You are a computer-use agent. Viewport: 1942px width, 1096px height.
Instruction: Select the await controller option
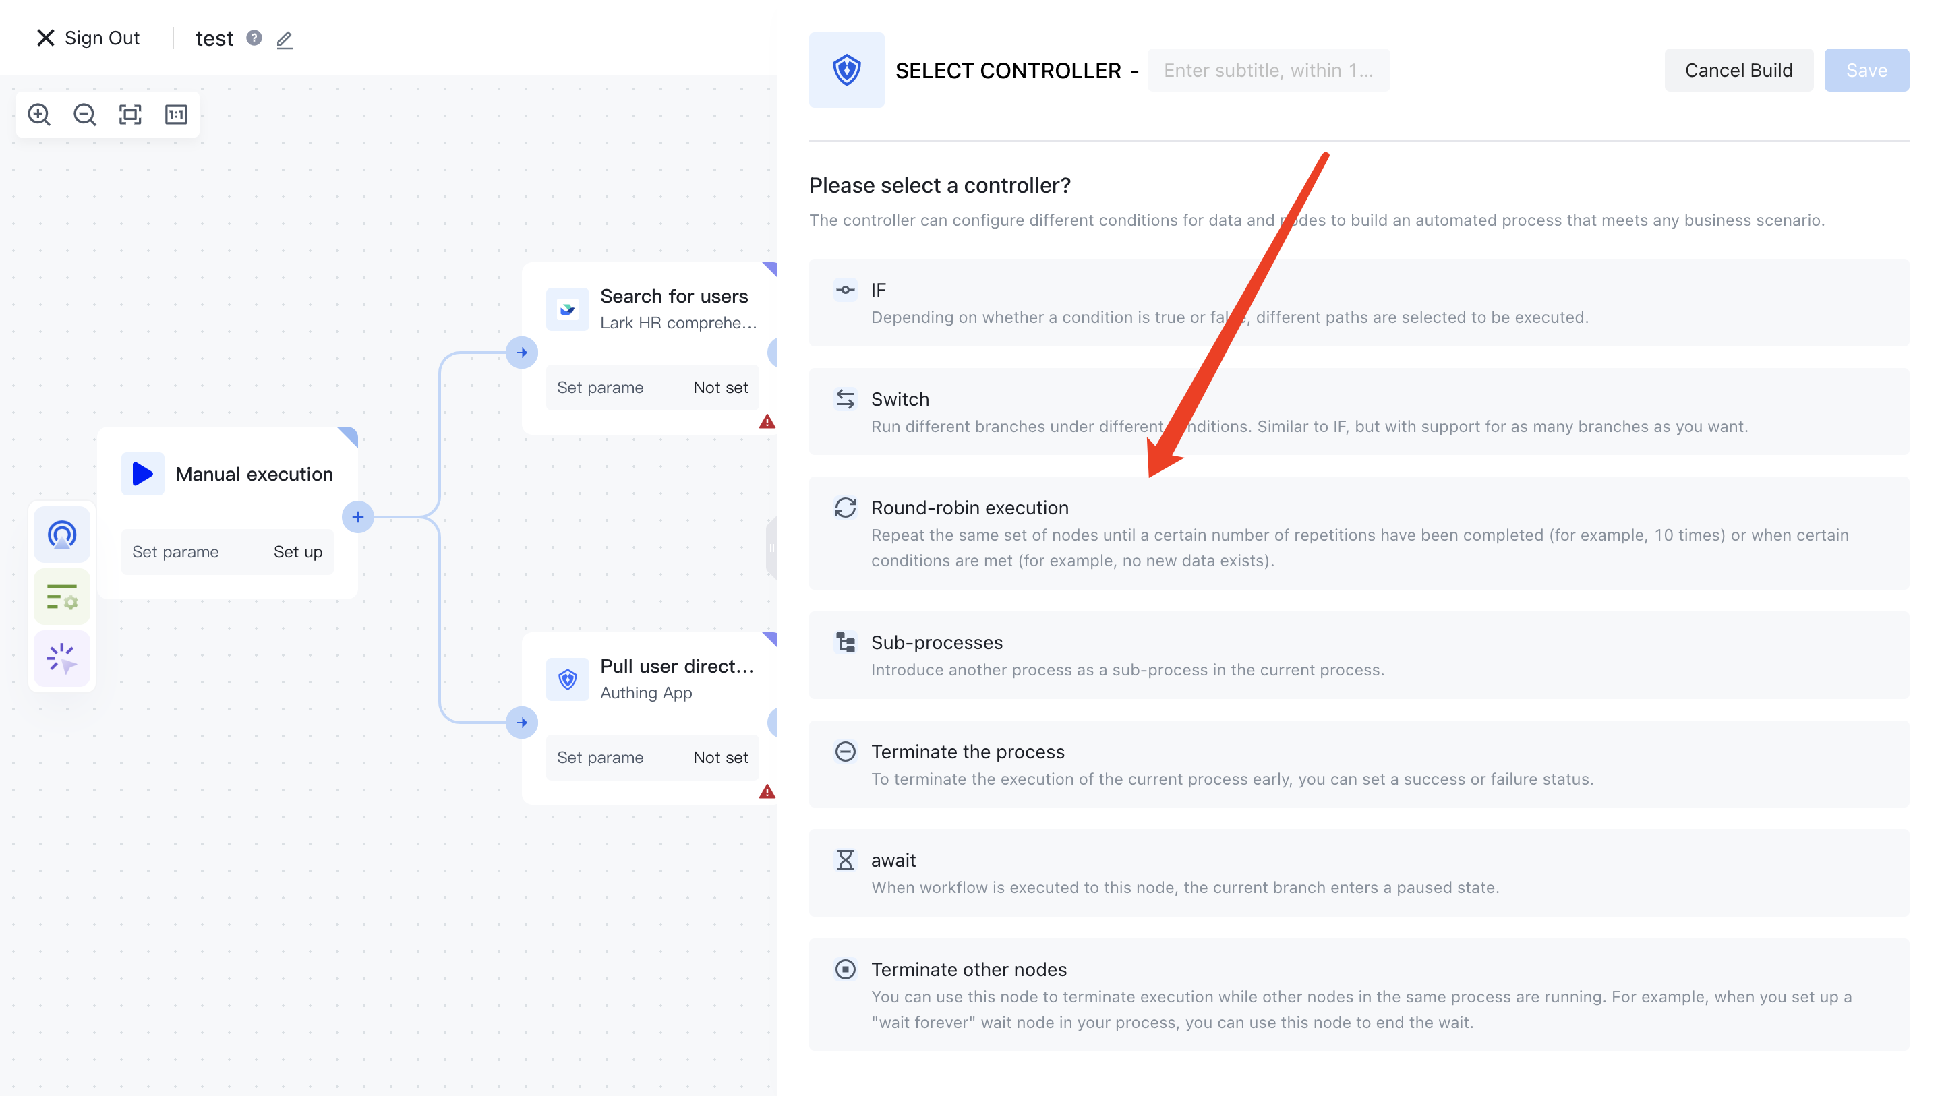click(x=1359, y=873)
